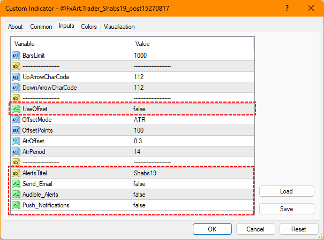Click the integer icon beside OffsetPoints
This screenshot has height=240, width=324.
pyautogui.click(x=16, y=130)
